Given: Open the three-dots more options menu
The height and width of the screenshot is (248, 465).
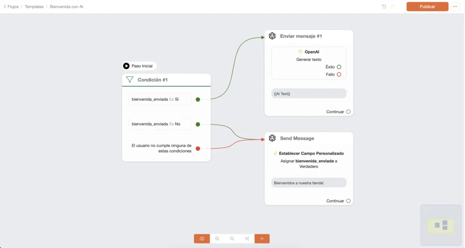Looking at the screenshot, I should [455, 6].
